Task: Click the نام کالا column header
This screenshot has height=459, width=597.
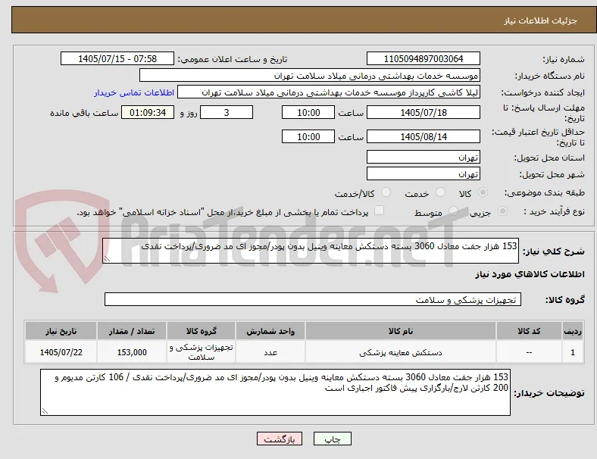Action: tap(401, 331)
